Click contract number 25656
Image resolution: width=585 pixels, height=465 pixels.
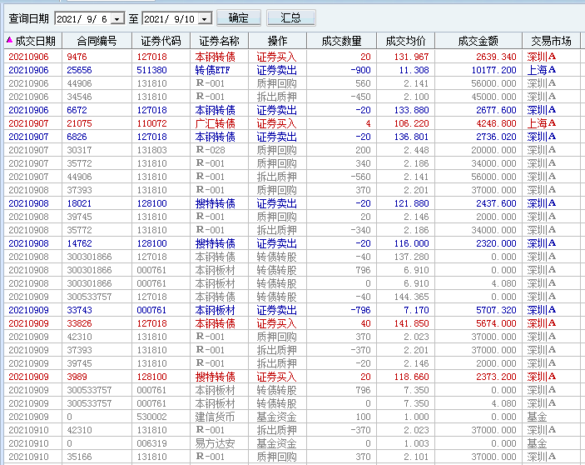(x=79, y=70)
